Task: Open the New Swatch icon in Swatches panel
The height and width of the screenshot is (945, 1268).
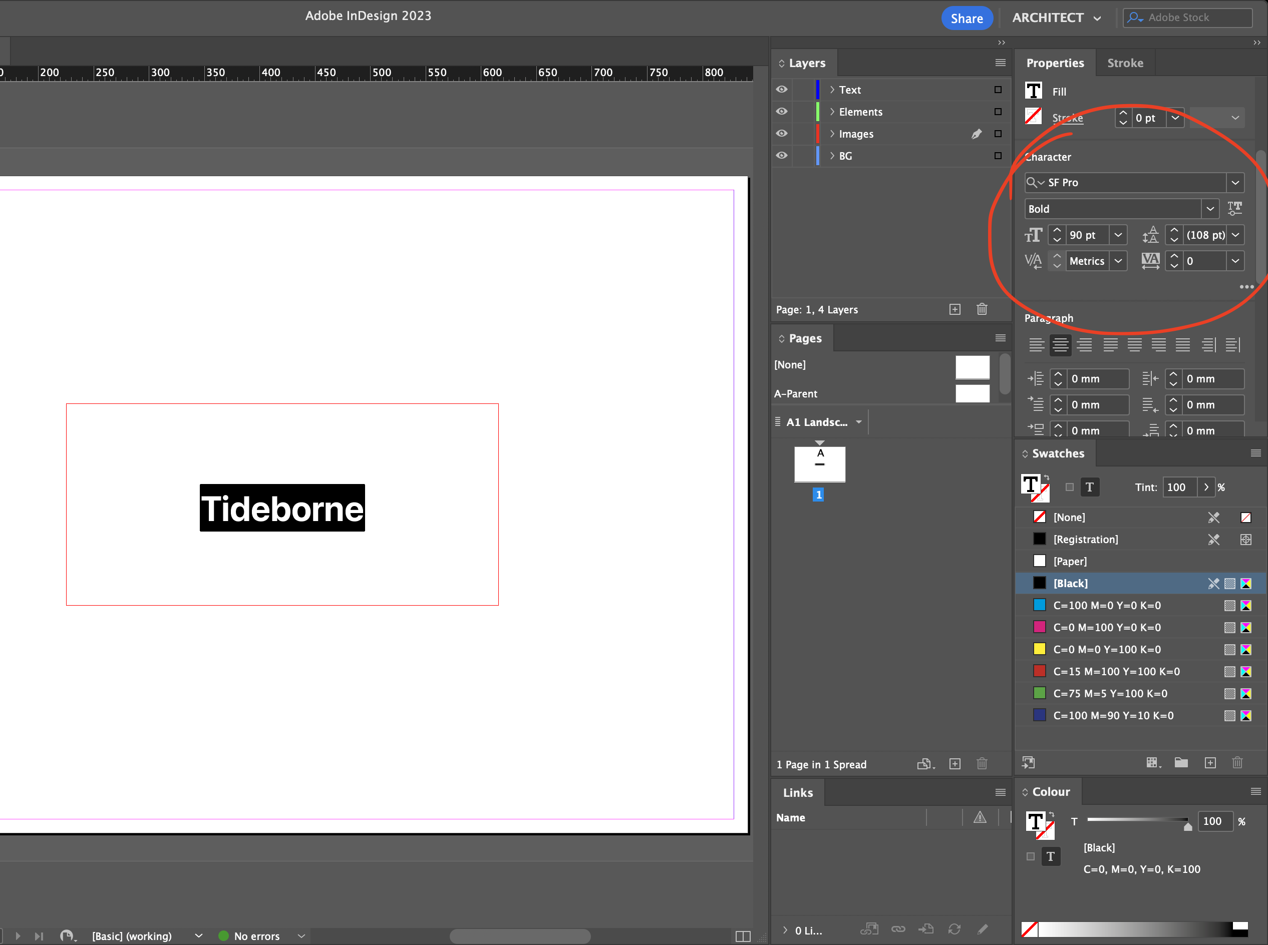Action: pos(1211,763)
